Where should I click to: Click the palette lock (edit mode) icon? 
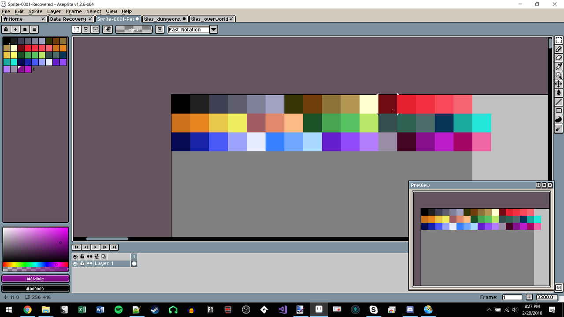(6, 29)
